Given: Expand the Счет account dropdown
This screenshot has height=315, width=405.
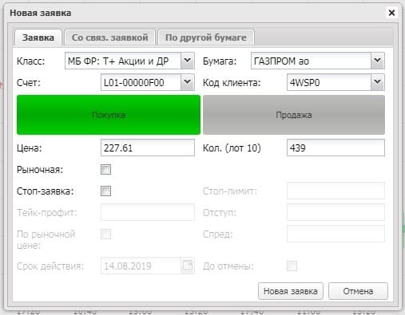Looking at the screenshot, I should [188, 82].
